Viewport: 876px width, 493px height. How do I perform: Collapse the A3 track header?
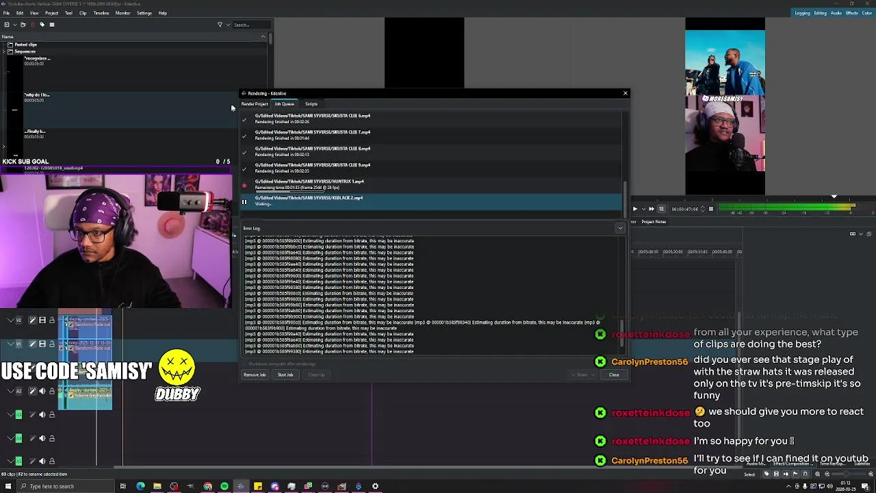(10, 414)
